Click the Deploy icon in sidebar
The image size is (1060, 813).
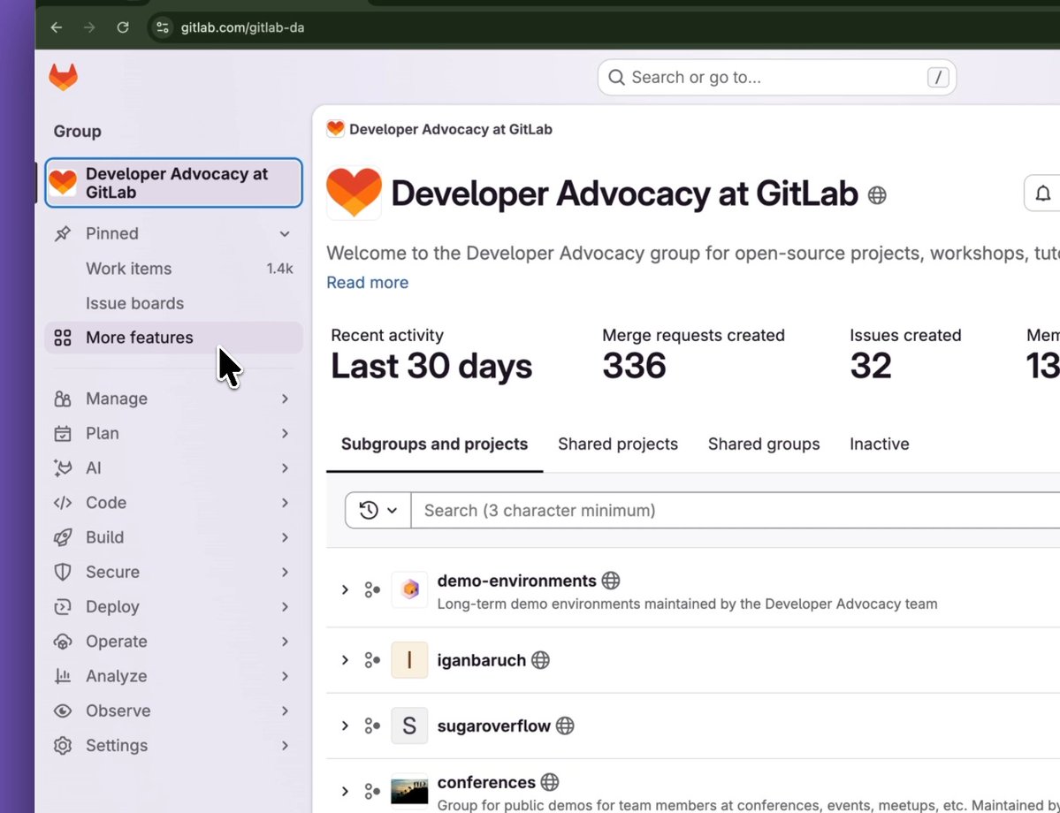(63, 607)
